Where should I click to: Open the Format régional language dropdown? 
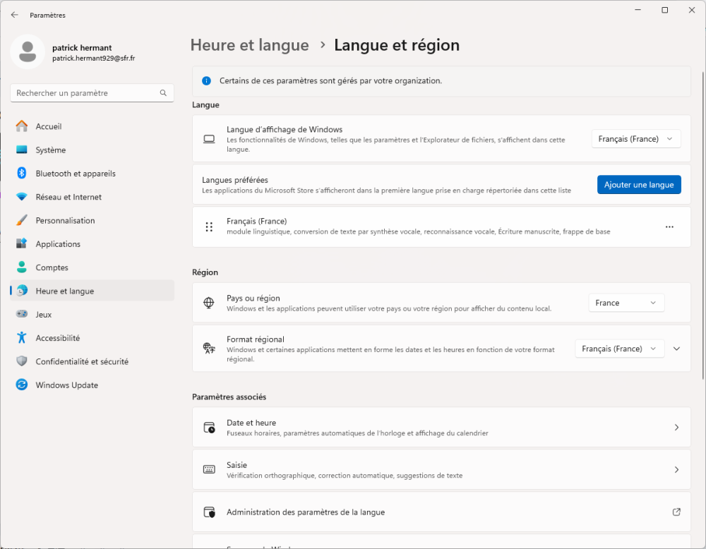[619, 349]
